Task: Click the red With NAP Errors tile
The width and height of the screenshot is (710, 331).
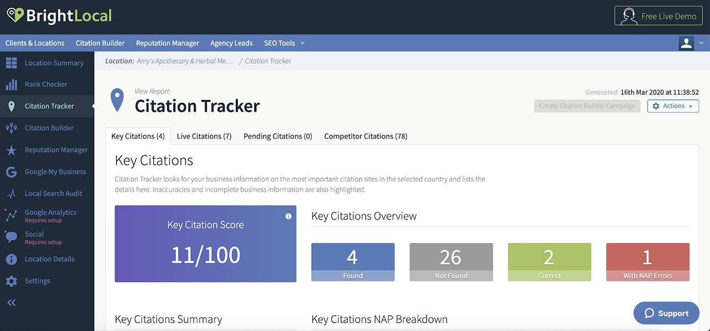Action: click(x=647, y=262)
